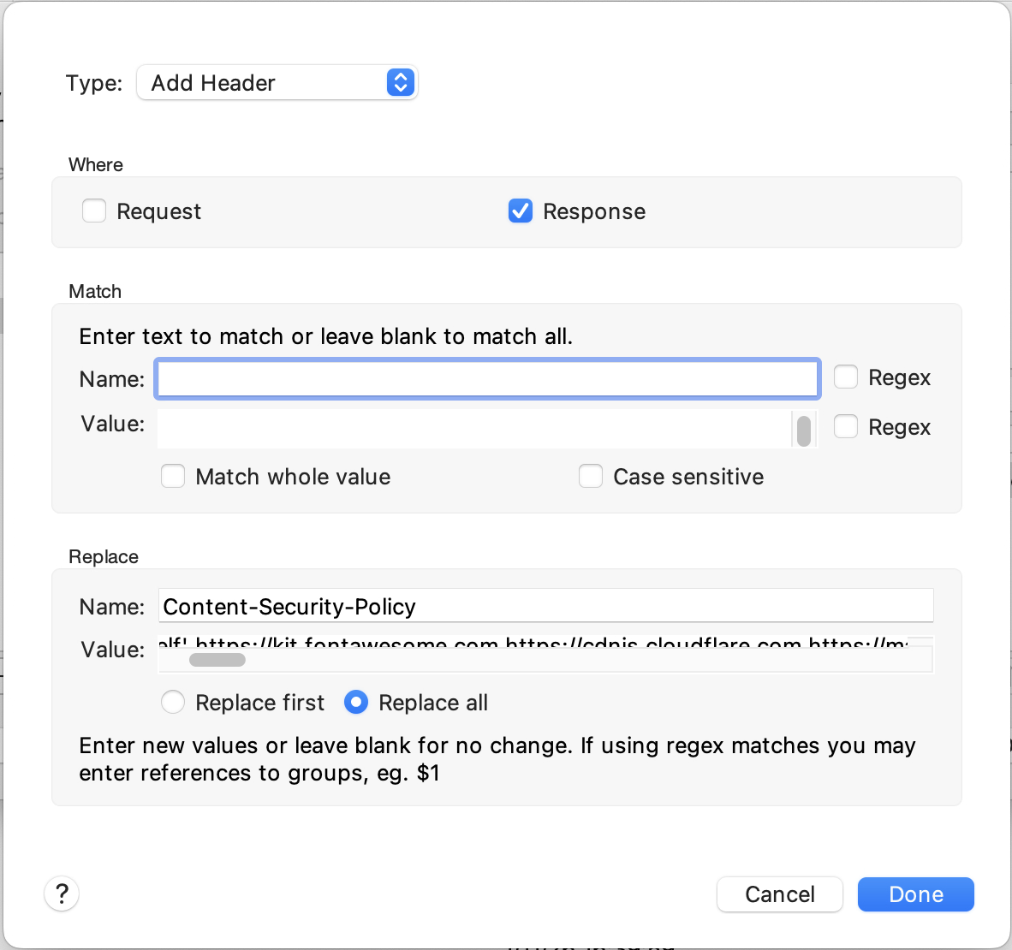1012x950 pixels.
Task: Click the Cancel button
Action: click(779, 894)
